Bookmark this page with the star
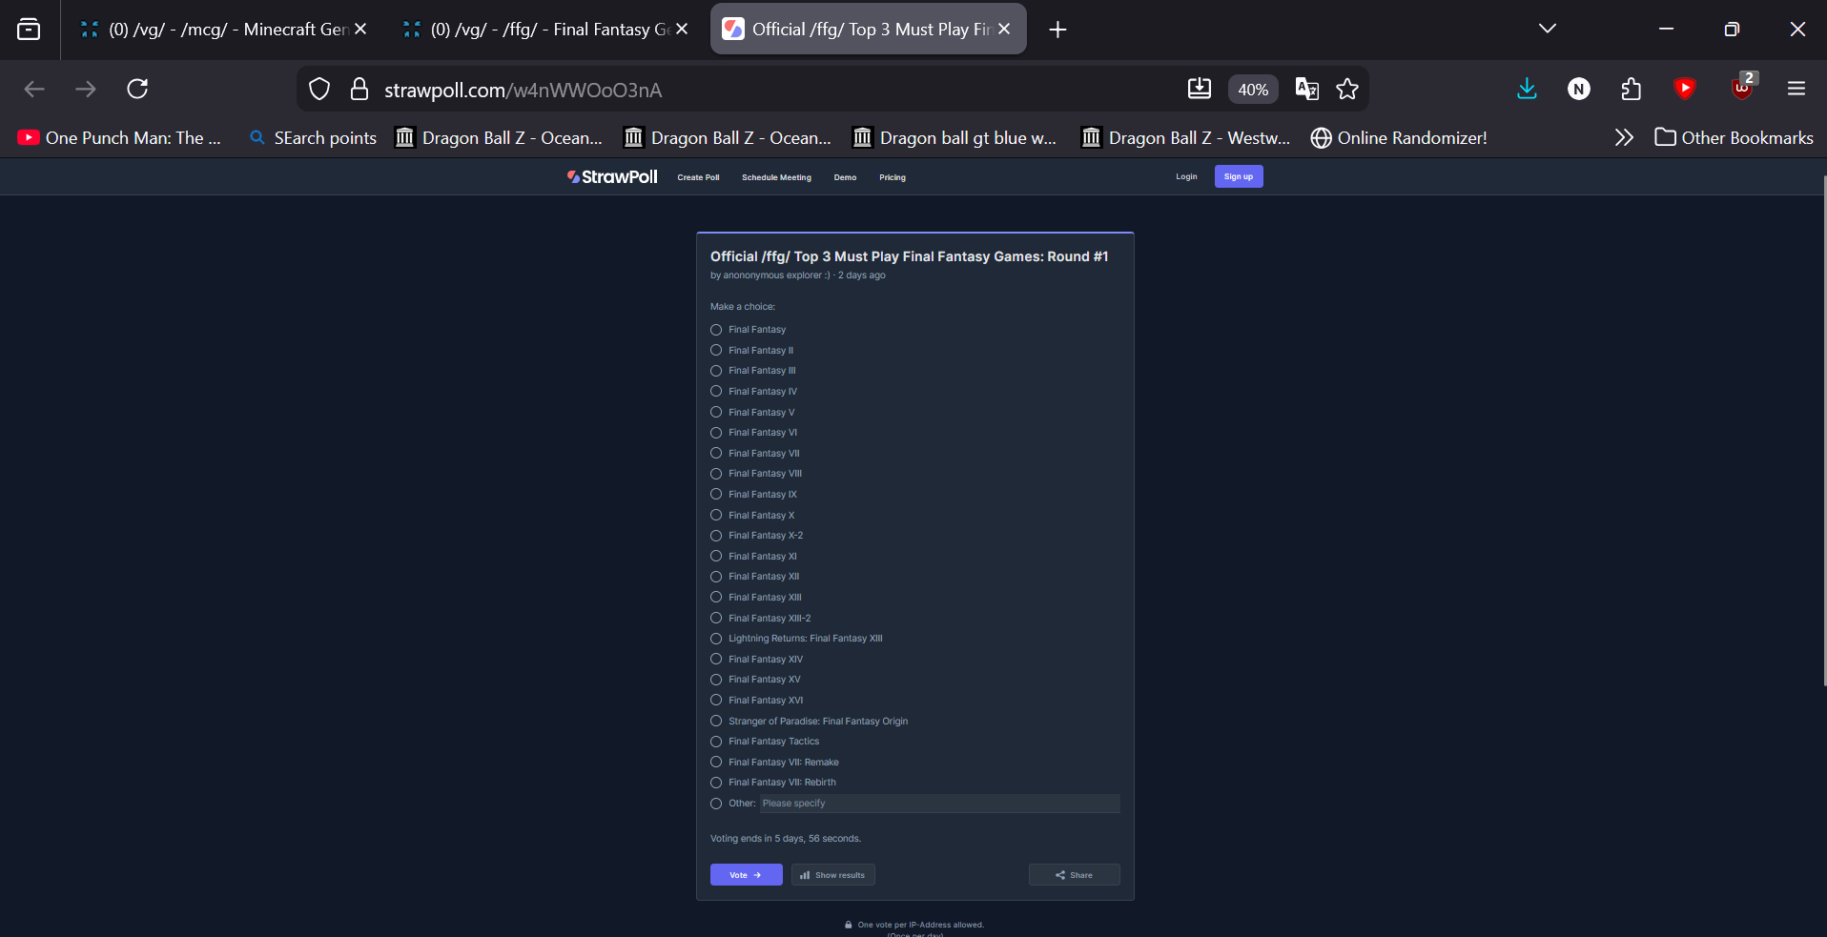This screenshot has height=937, width=1827. pyautogui.click(x=1347, y=90)
